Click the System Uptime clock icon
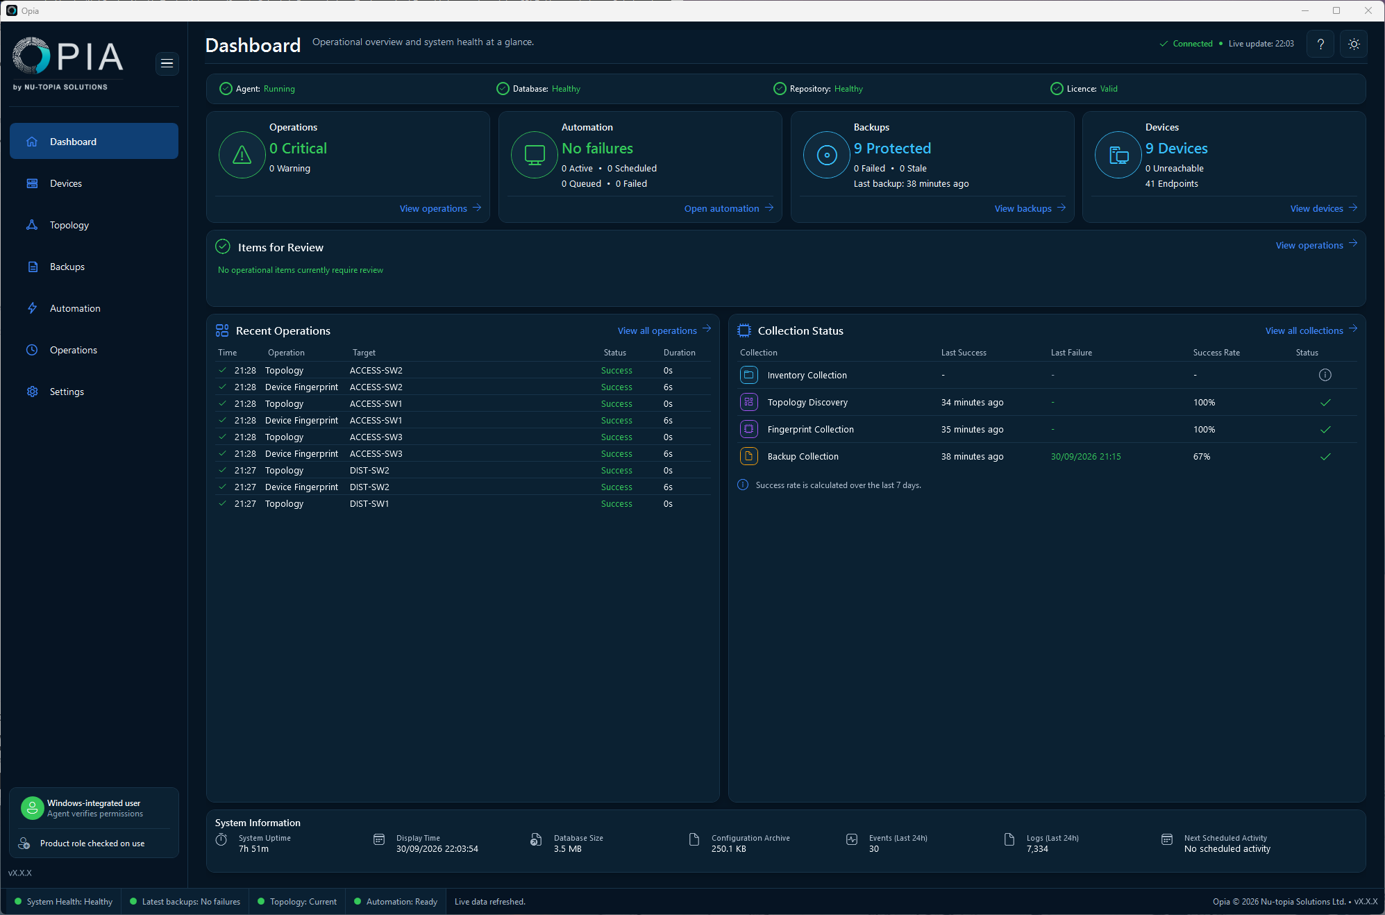 point(221,840)
